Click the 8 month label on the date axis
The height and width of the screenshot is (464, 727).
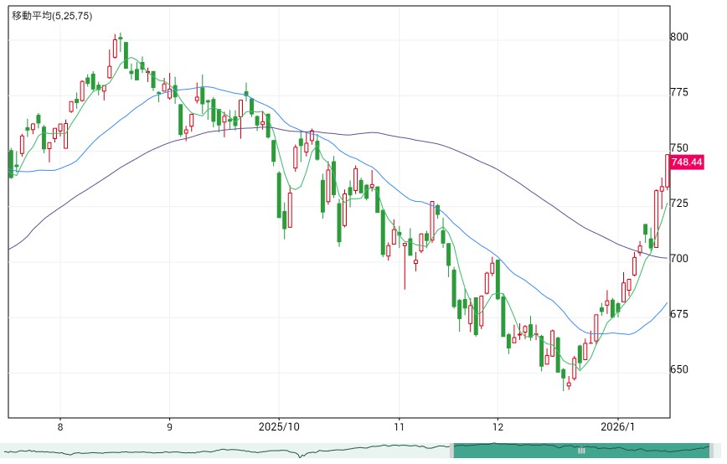60,426
